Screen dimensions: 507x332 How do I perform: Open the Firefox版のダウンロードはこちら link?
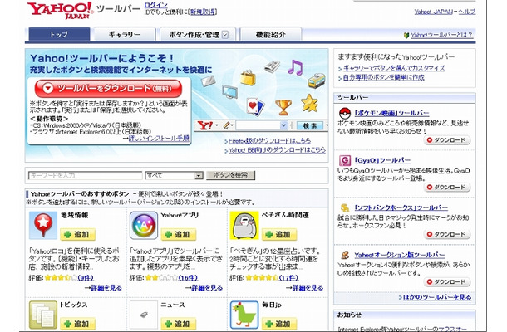coord(269,141)
